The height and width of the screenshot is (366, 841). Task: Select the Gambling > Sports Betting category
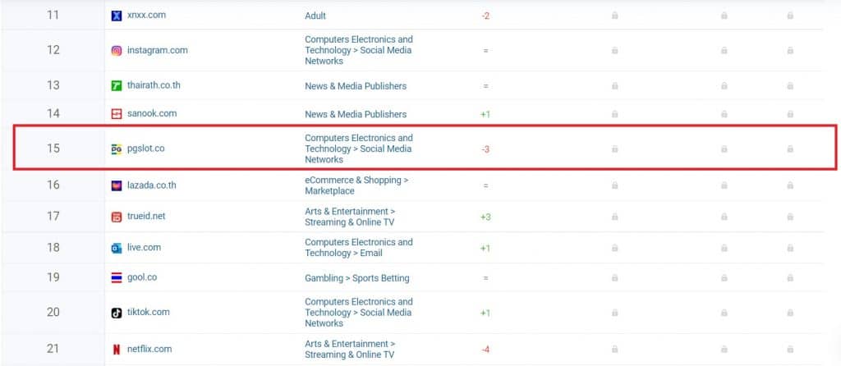tap(356, 278)
